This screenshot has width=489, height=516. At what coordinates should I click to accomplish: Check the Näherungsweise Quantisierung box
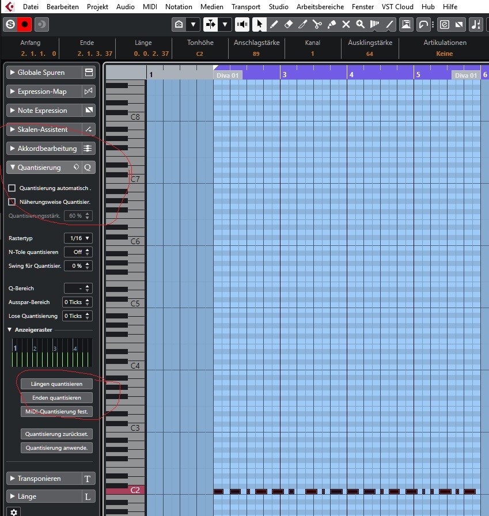click(x=12, y=202)
